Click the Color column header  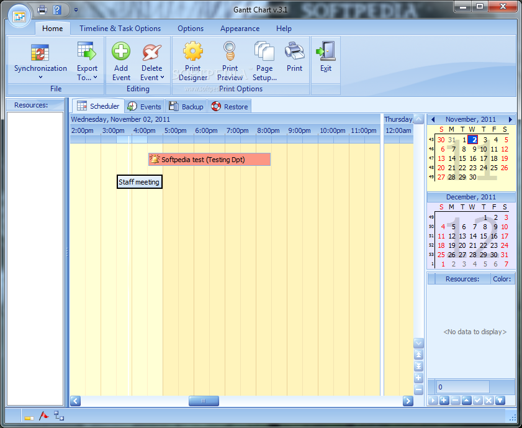(502, 279)
